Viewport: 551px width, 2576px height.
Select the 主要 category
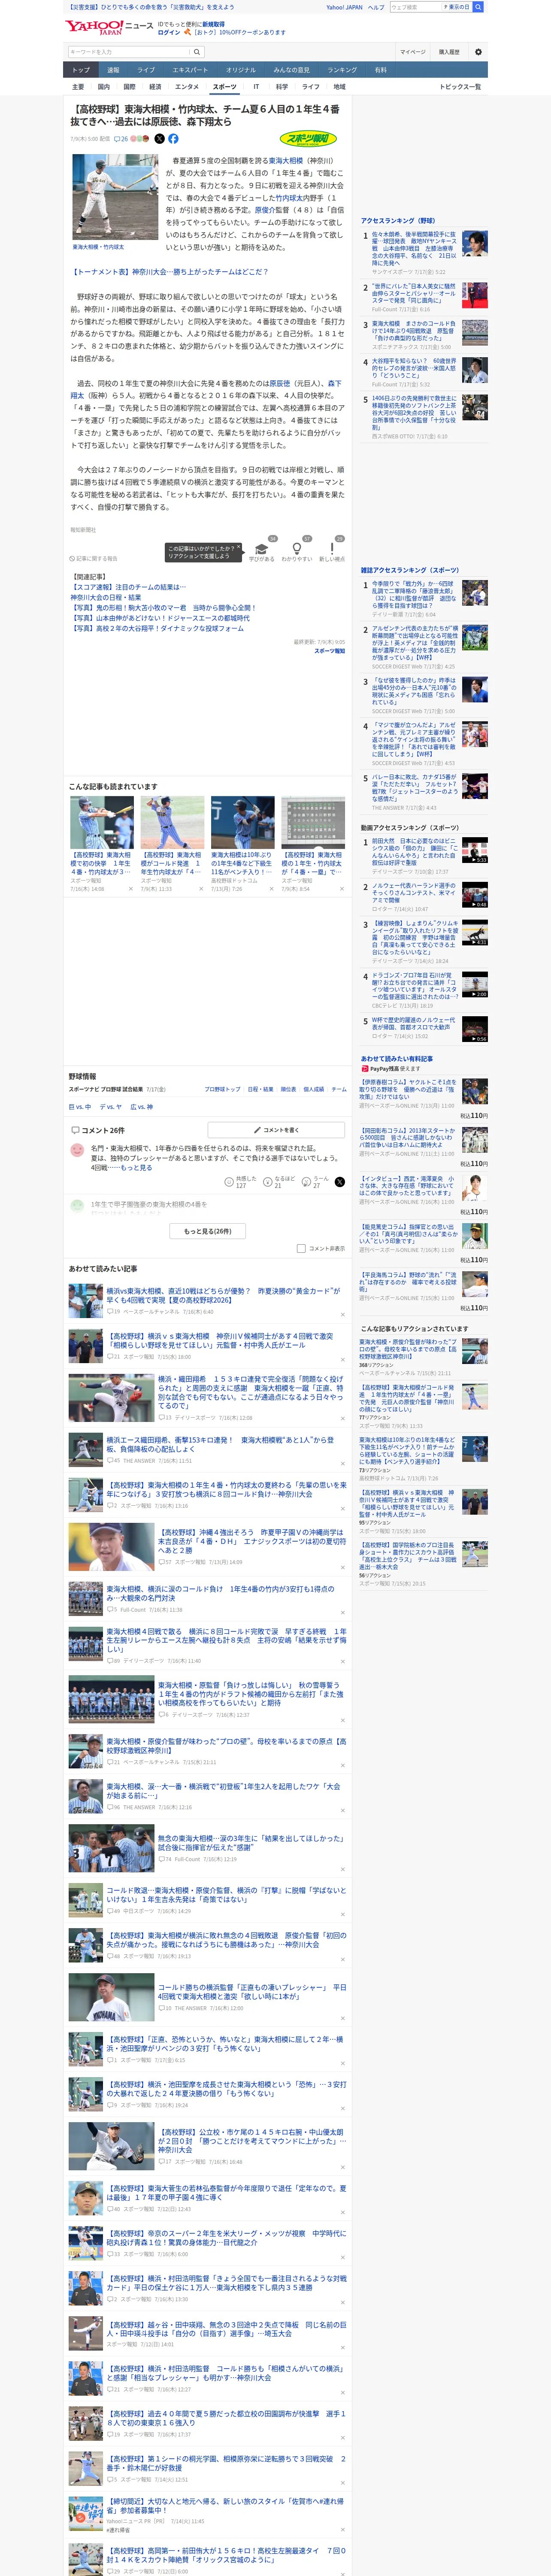pos(78,87)
